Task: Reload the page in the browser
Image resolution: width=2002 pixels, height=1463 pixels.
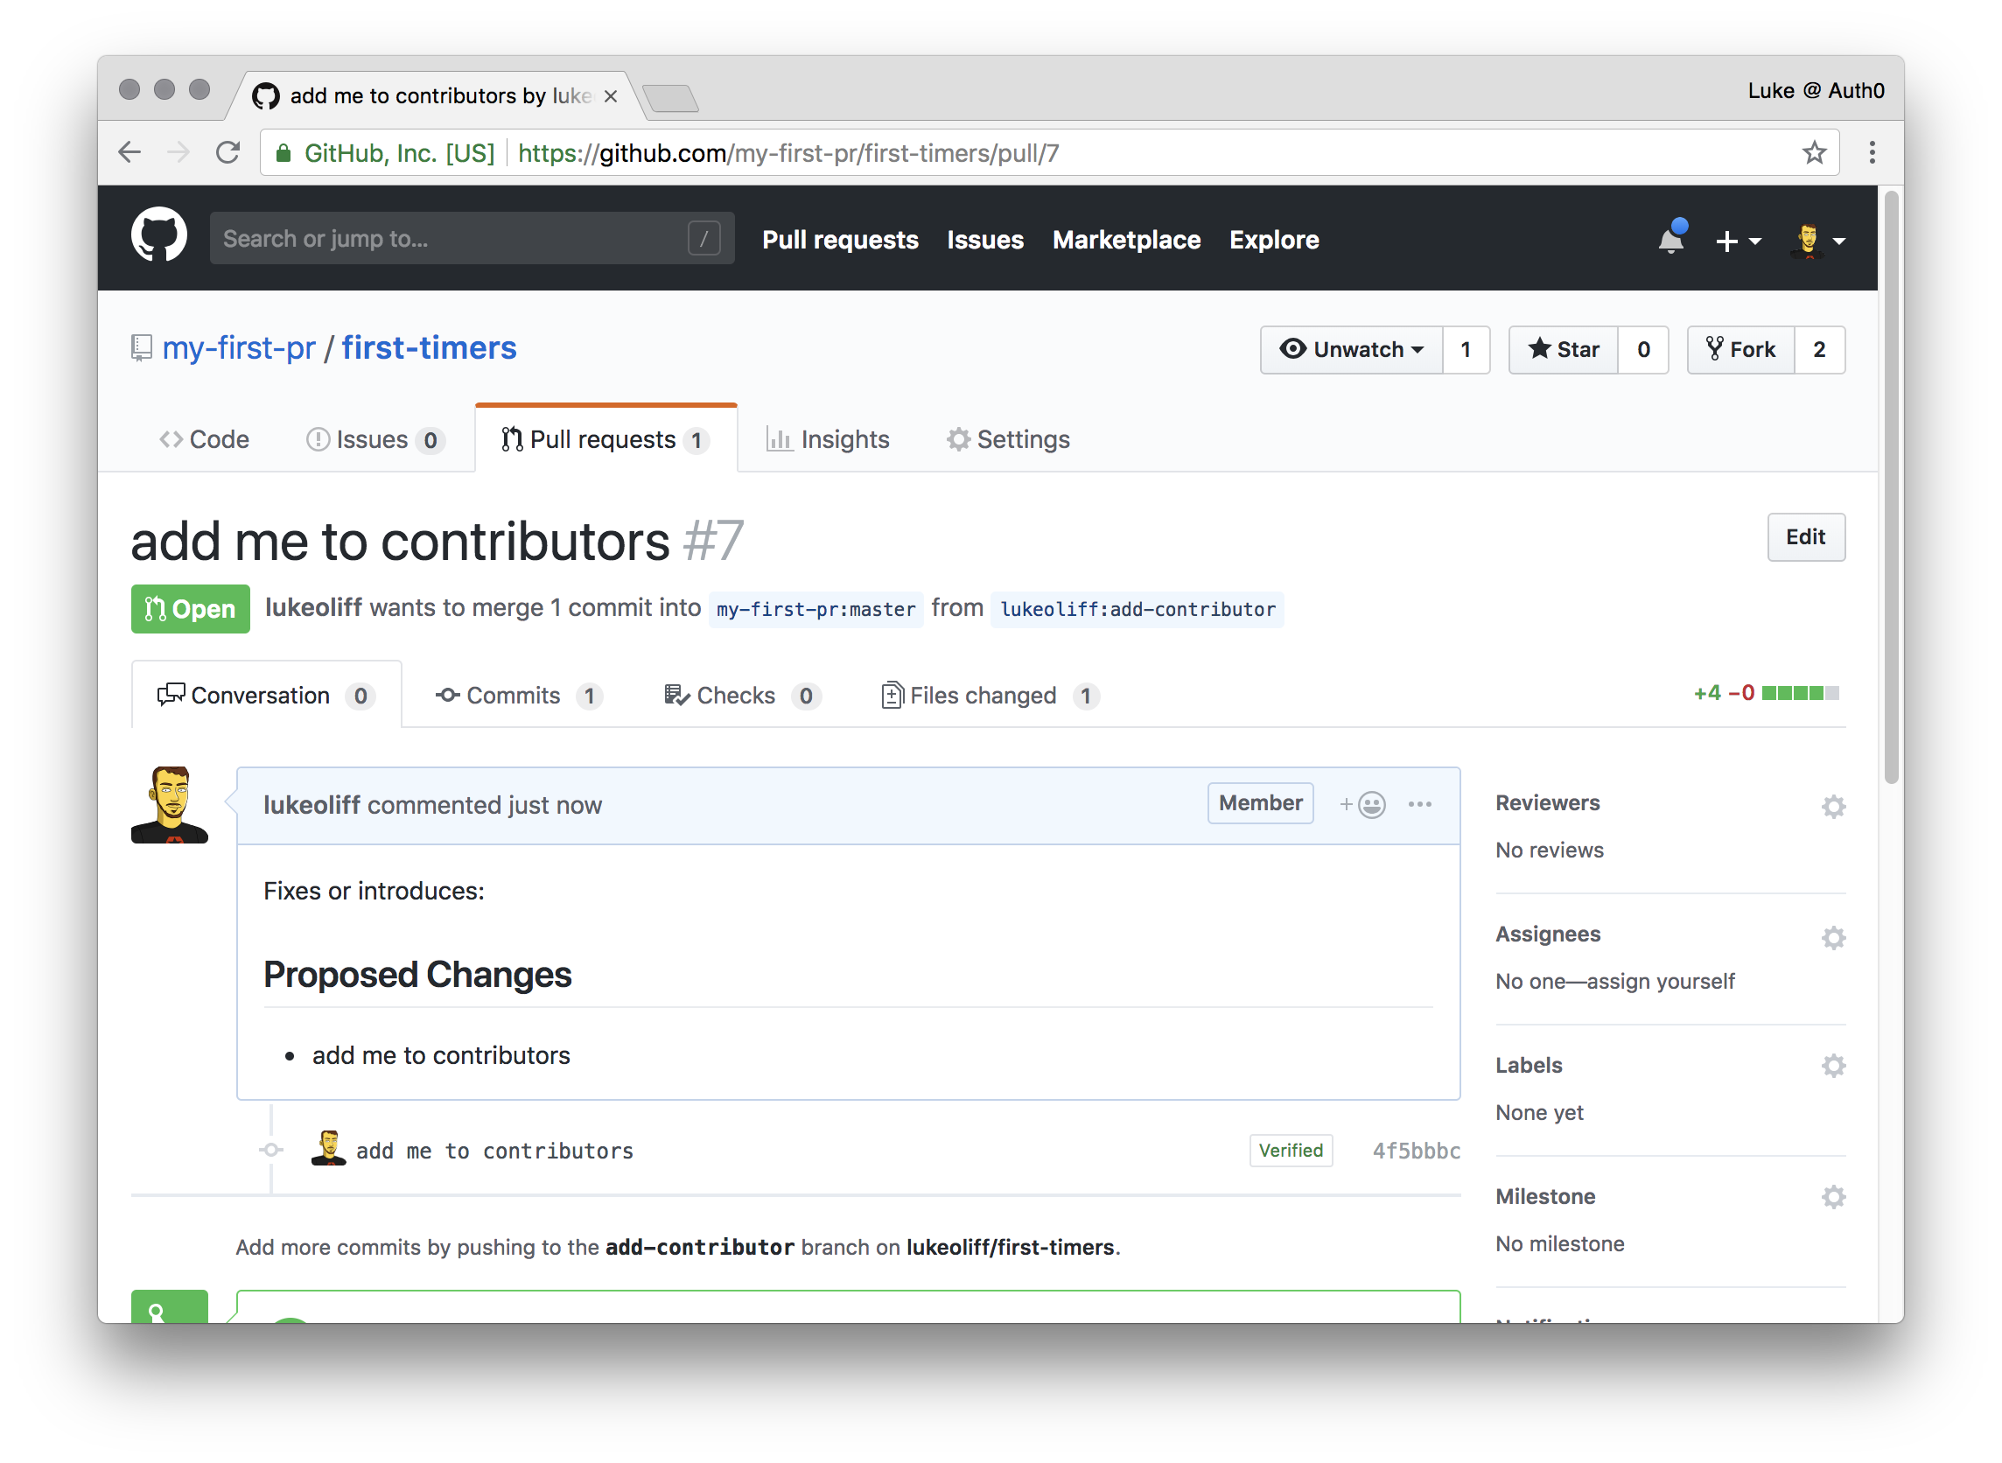Action: coord(228,153)
